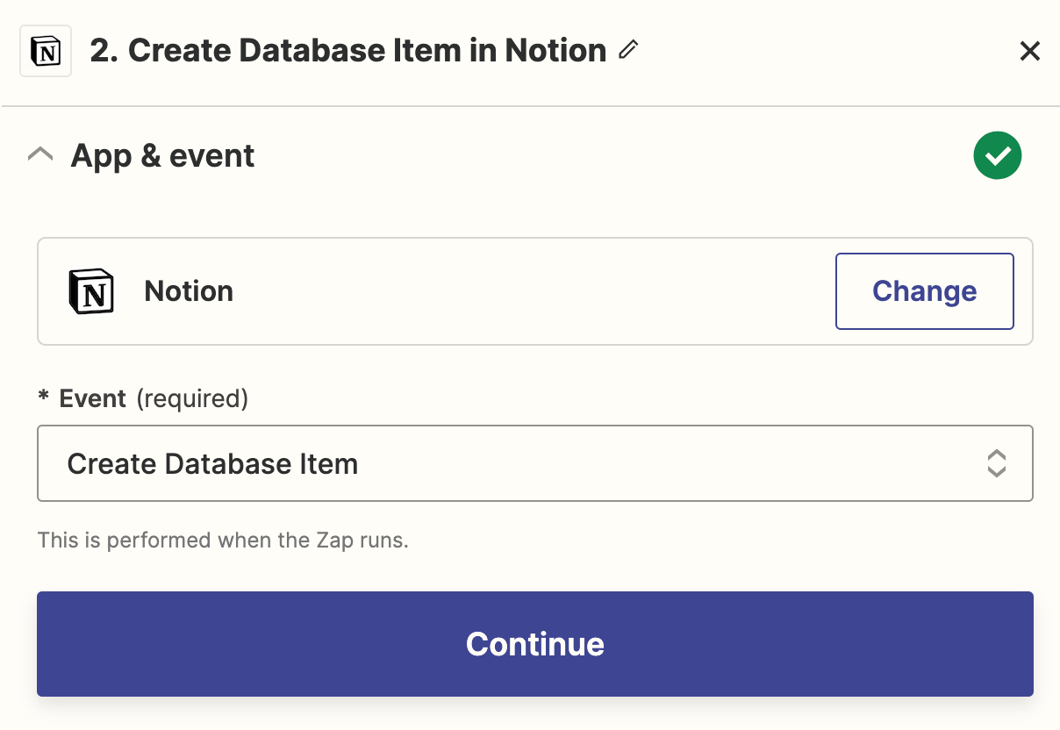Image resolution: width=1060 pixels, height=730 pixels.
Task: Click the step title 'Create Database Item in Notion'
Action: click(x=347, y=51)
